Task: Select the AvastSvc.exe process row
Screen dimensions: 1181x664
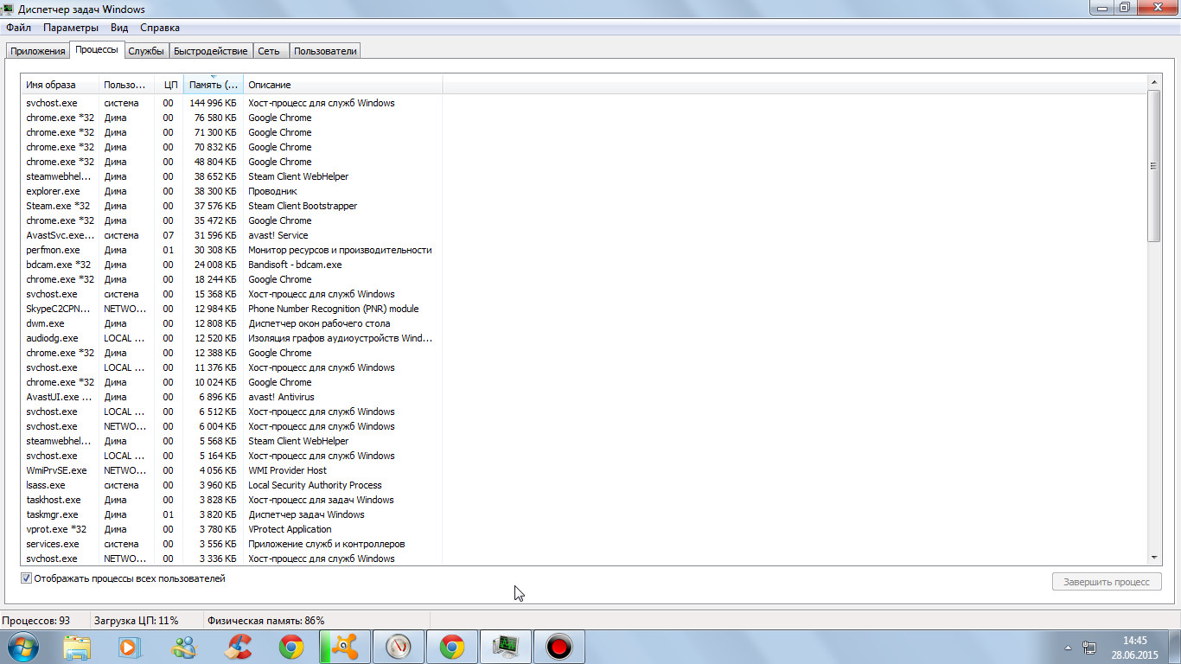Action: click(232, 235)
